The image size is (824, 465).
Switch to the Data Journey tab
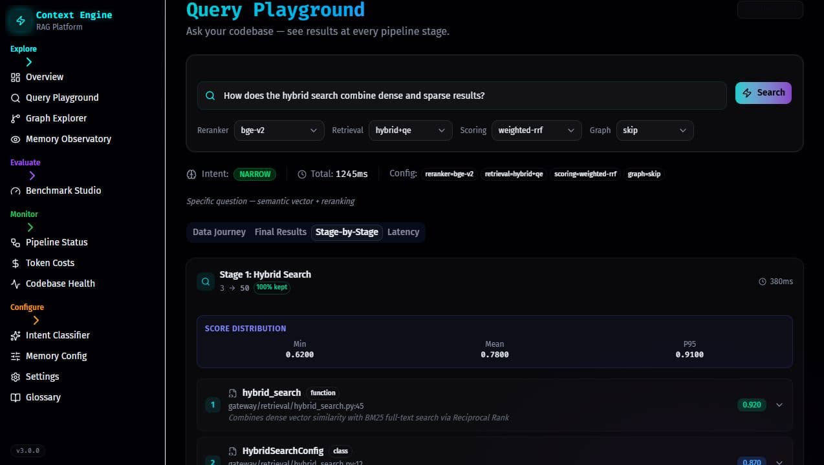point(219,232)
